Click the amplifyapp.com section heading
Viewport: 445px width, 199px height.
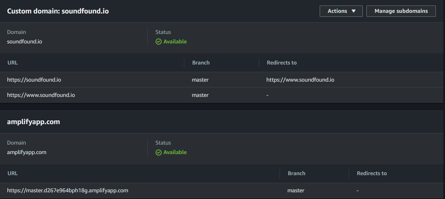tap(33, 122)
